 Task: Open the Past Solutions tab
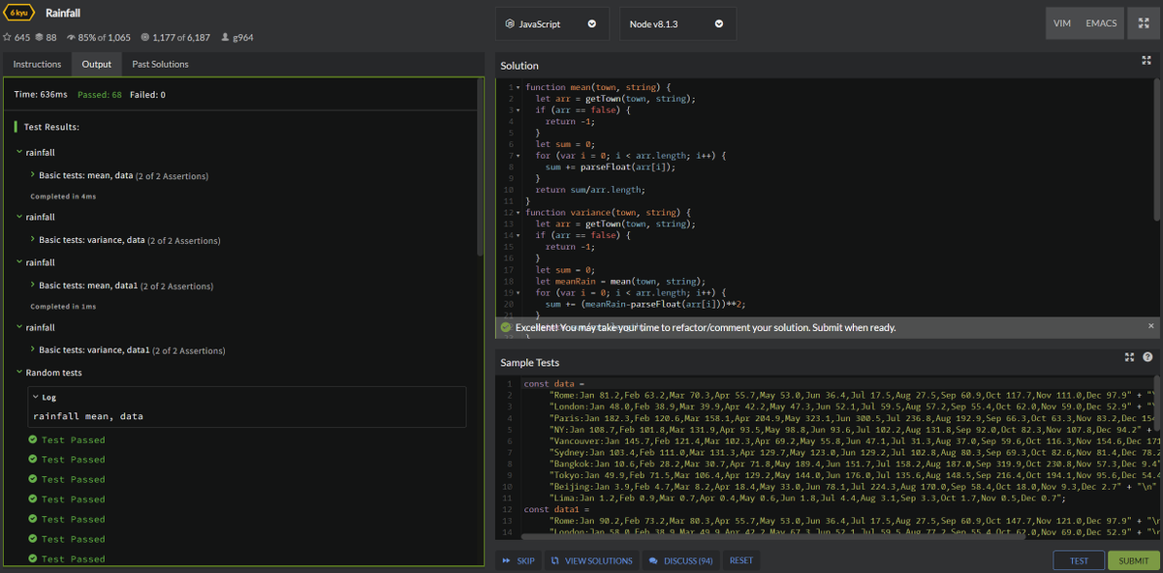tap(161, 64)
